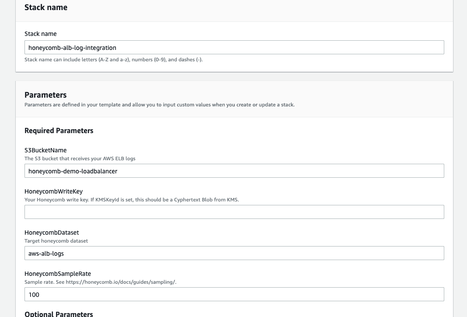Click the Parameters section heading
This screenshot has width=467, height=317.
(x=45, y=95)
